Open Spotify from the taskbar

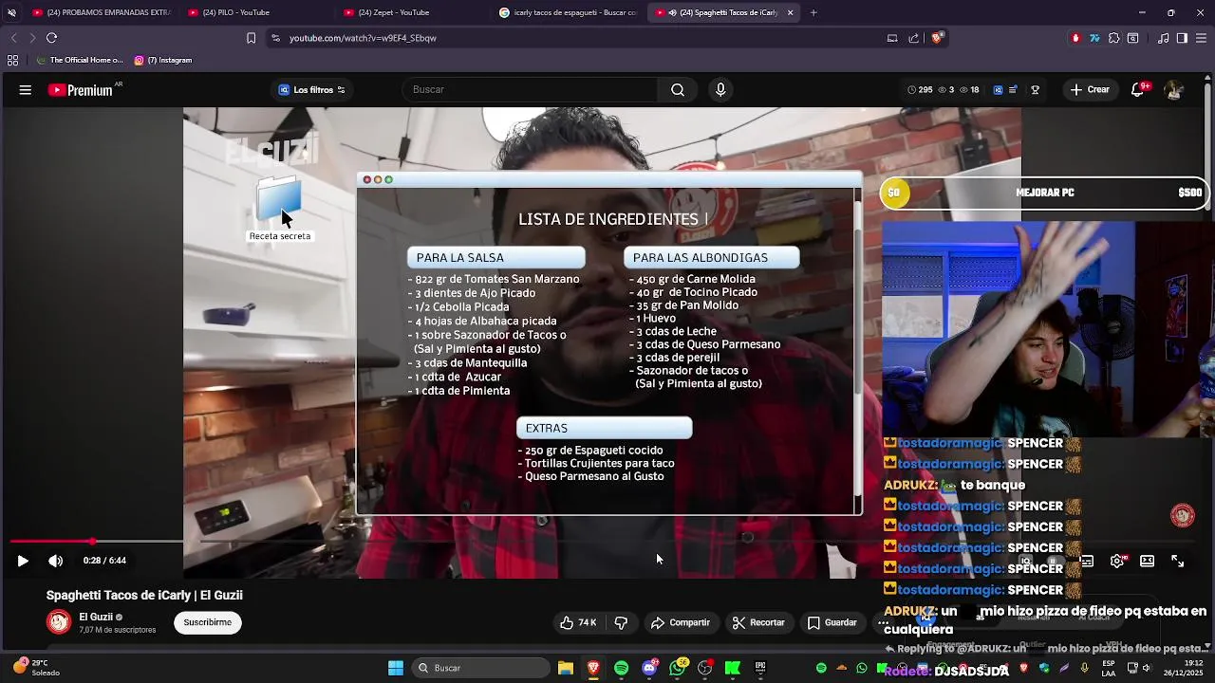621,668
